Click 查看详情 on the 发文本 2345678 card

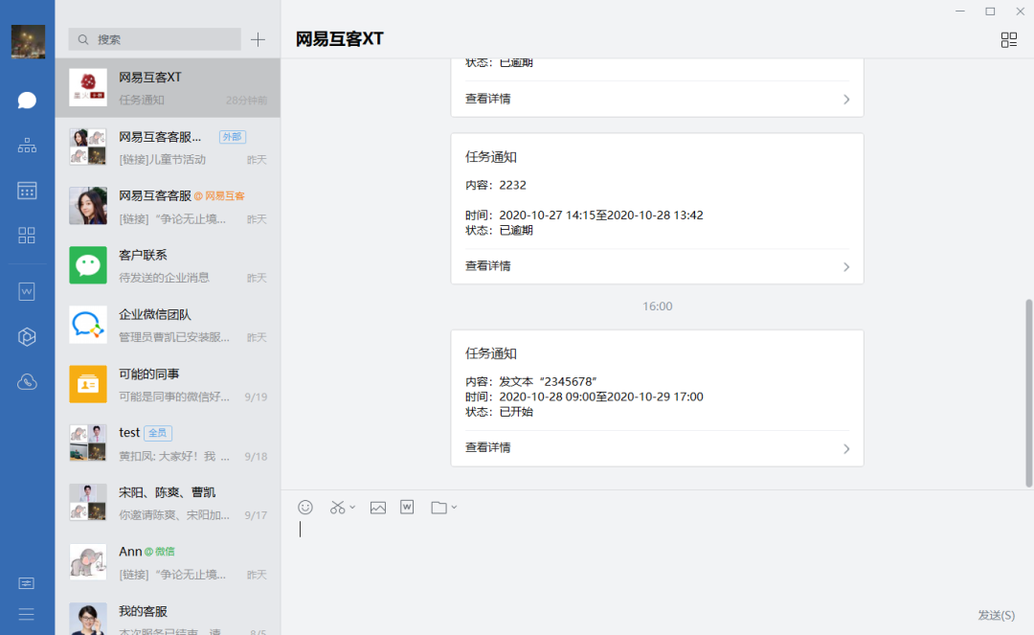click(x=488, y=447)
